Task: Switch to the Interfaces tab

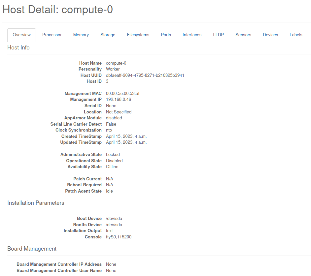Action: [192, 35]
